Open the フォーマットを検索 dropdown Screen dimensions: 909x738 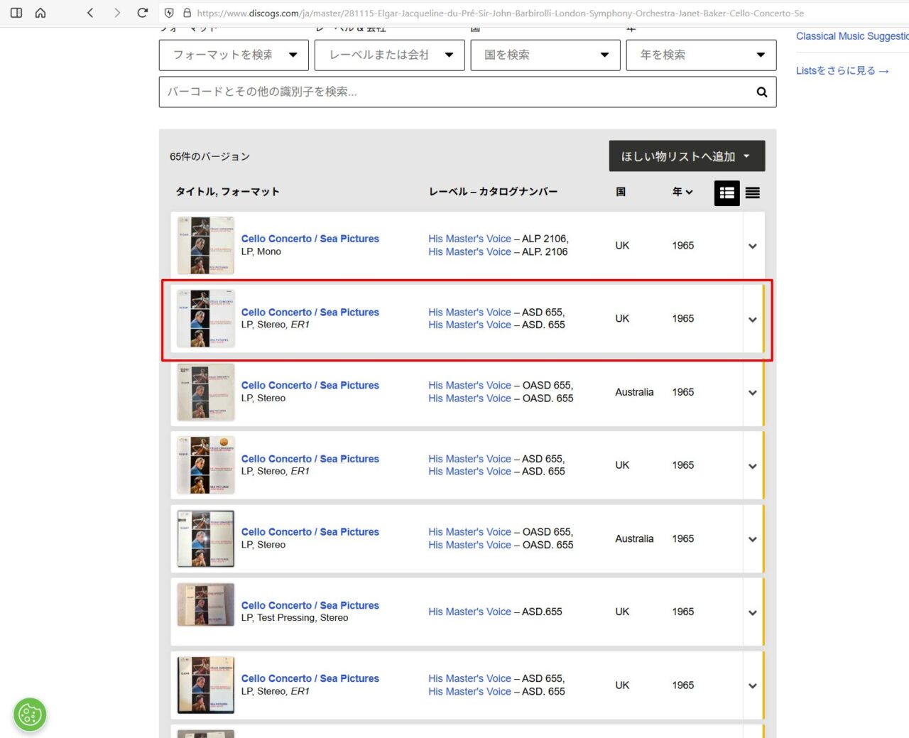pos(234,55)
